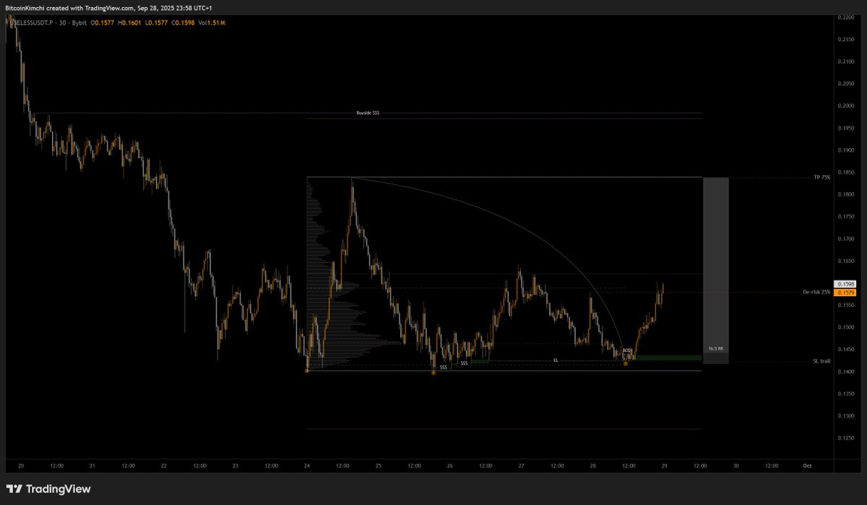The image size is (867, 505).
Task: Click the orange 0.1579 current price tag
Action: pos(845,293)
